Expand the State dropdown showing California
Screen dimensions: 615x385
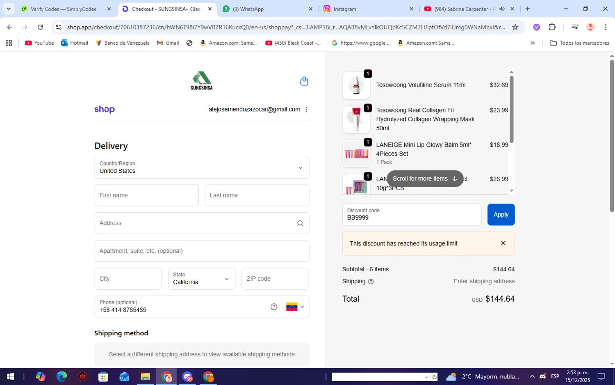(x=202, y=279)
